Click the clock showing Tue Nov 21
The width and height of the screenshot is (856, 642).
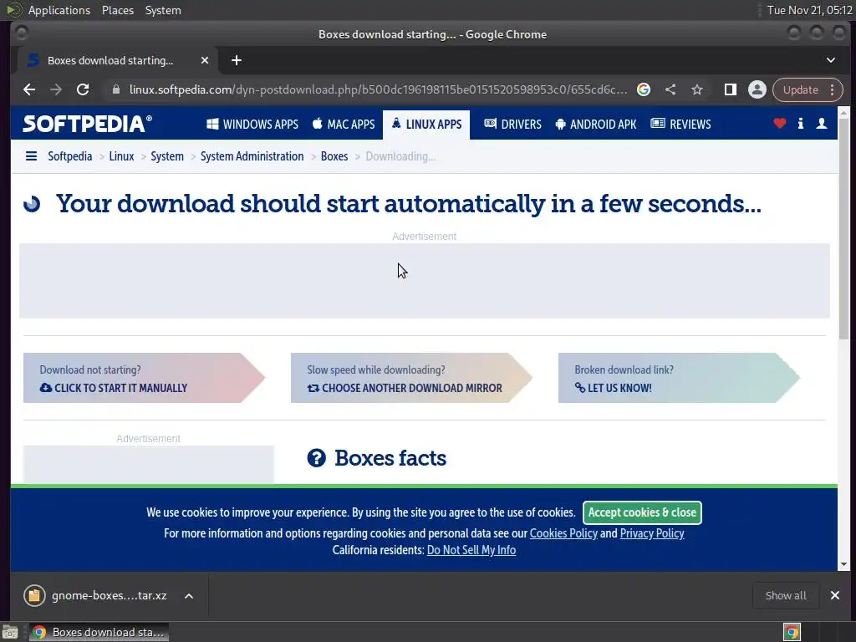click(x=809, y=10)
